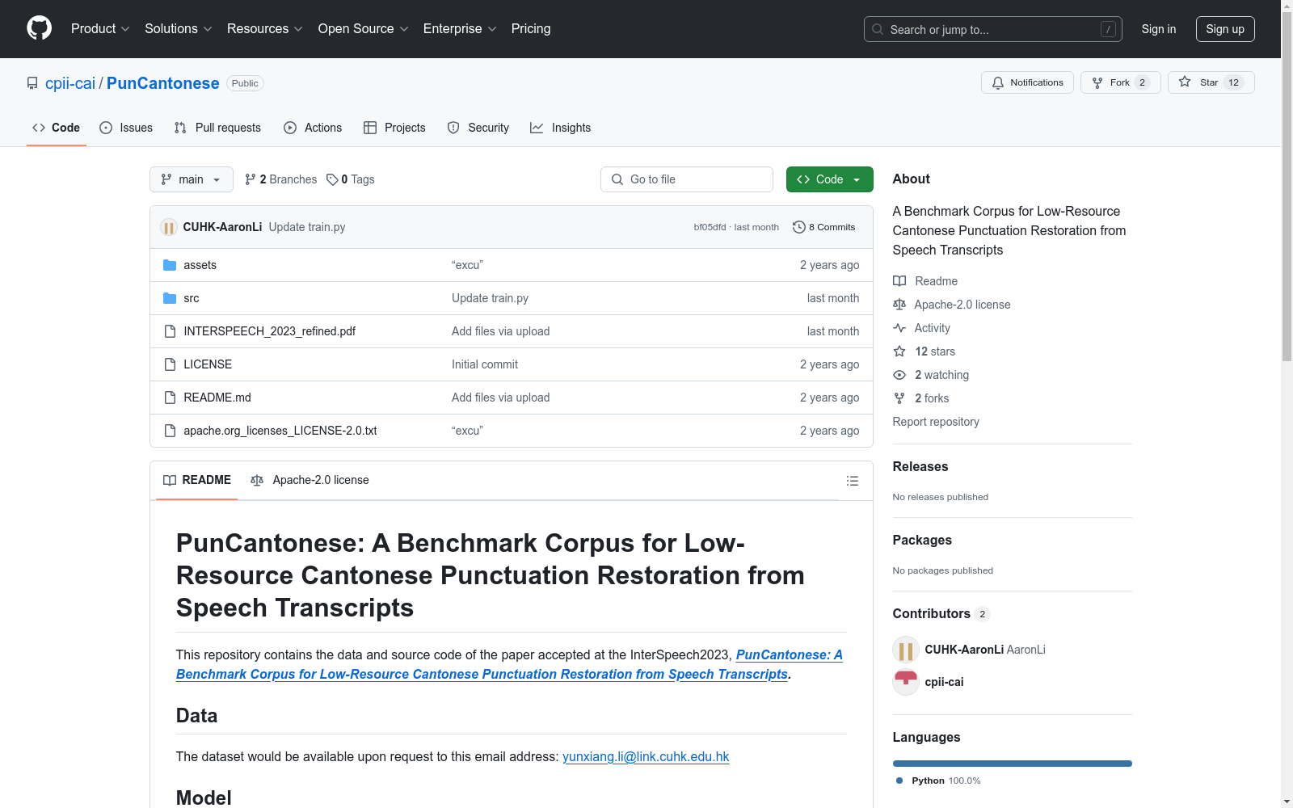Click the Report repository link

(936, 422)
